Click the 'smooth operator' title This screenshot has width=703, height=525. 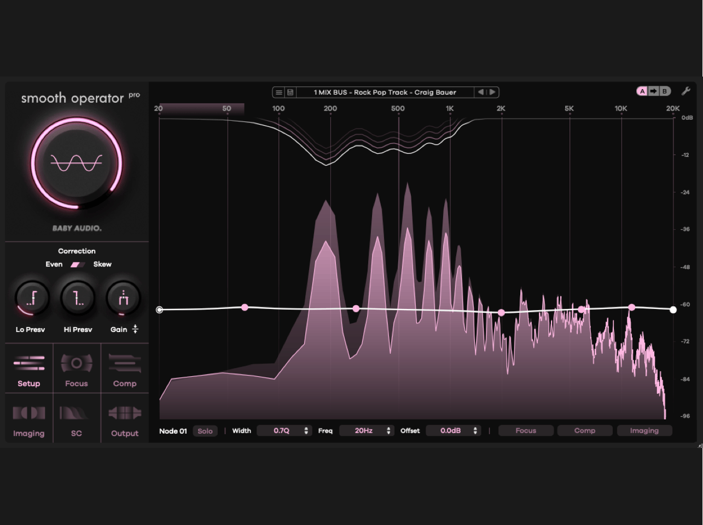pos(73,98)
